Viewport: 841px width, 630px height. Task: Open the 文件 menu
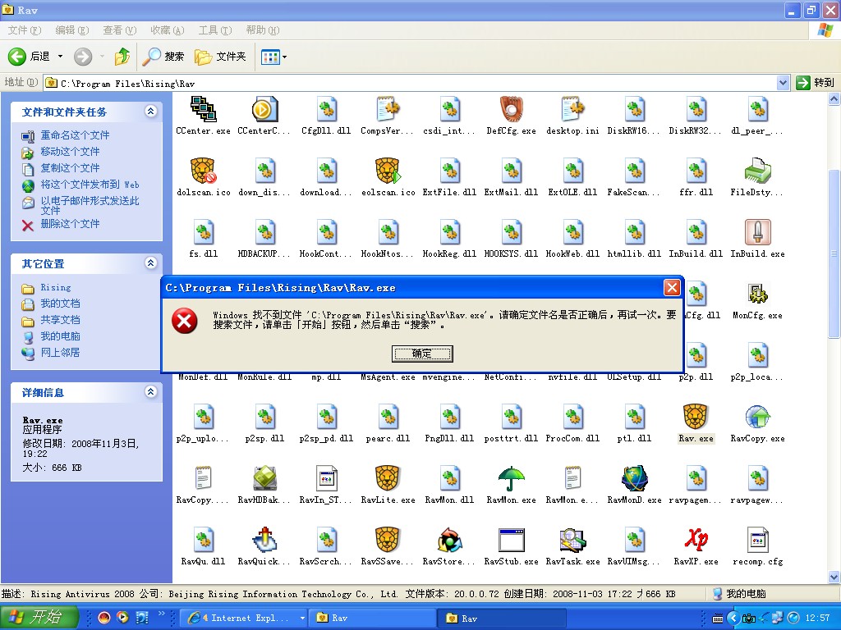tap(24, 30)
